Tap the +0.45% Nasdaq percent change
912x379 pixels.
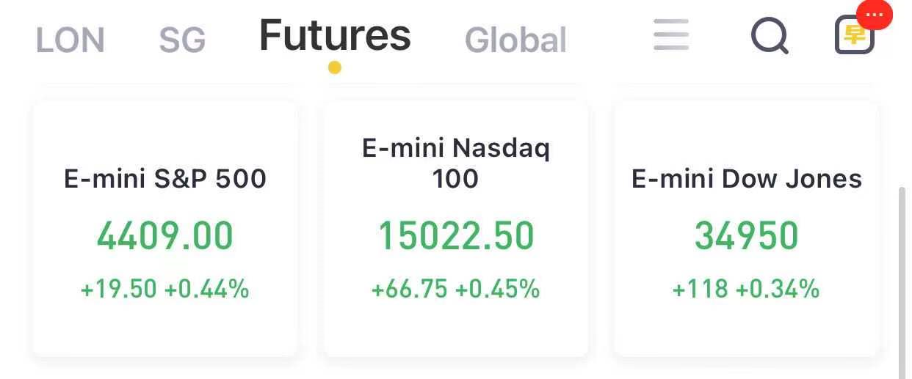point(497,289)
